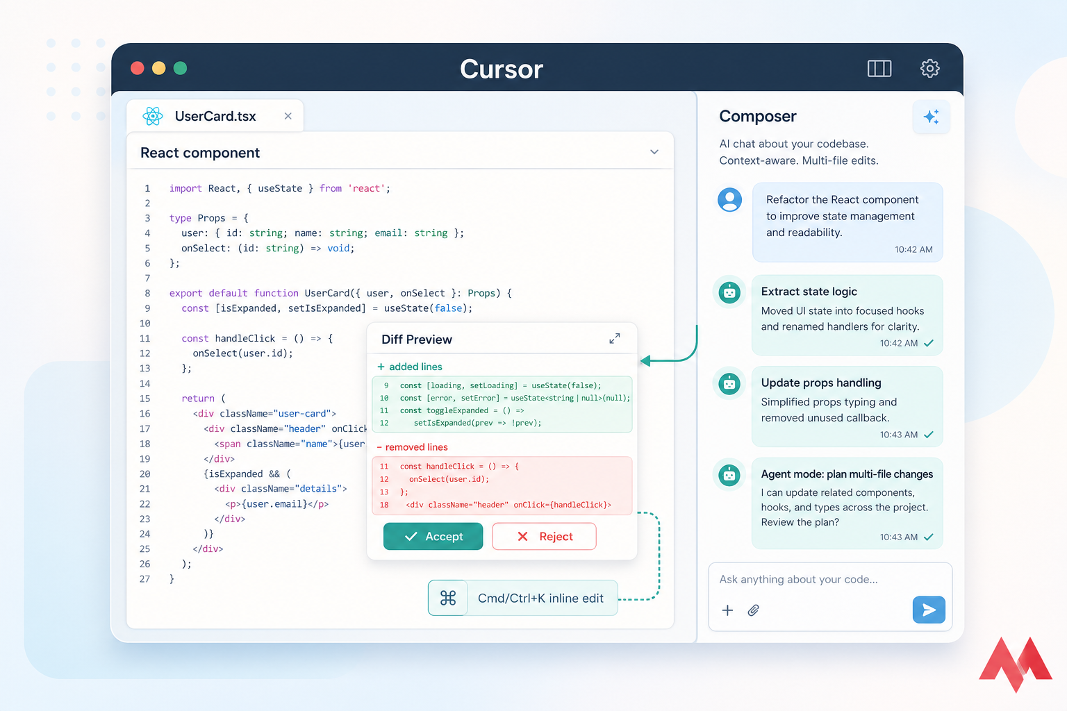Viewport: 1067px width, 711px height.
Task: Click the 10:42 AM timestamp on user message
Action: 913,249
